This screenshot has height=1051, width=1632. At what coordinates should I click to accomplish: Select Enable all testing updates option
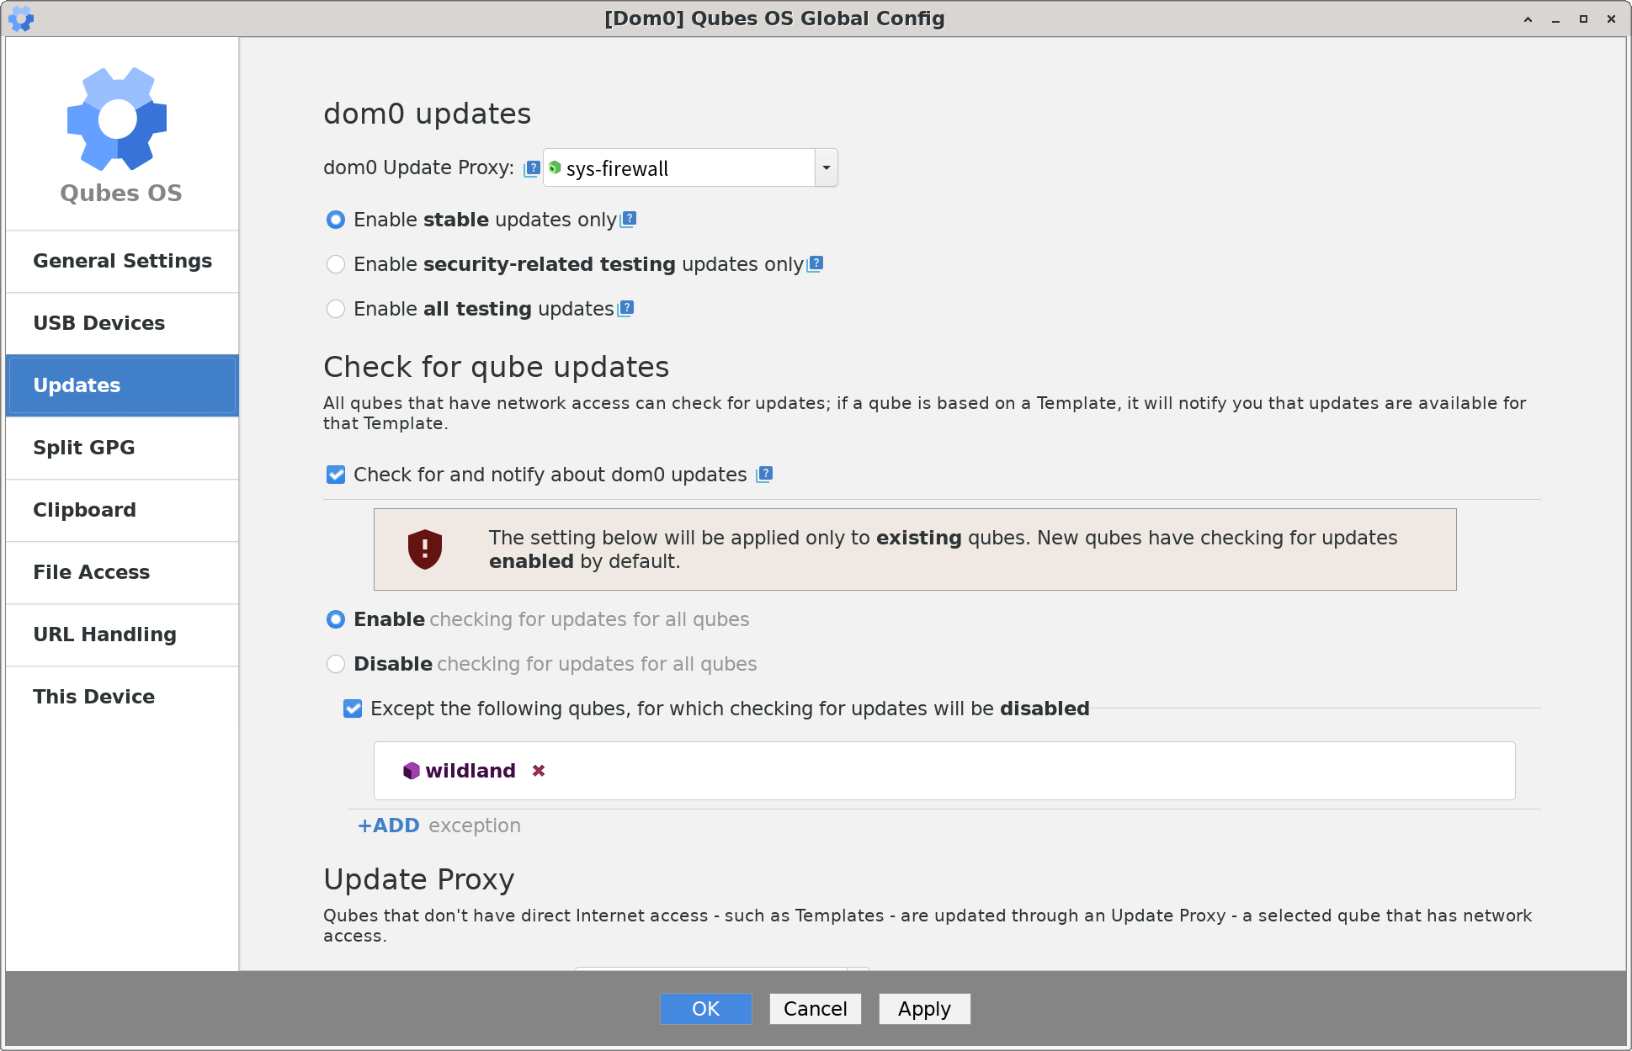[336, 309]
